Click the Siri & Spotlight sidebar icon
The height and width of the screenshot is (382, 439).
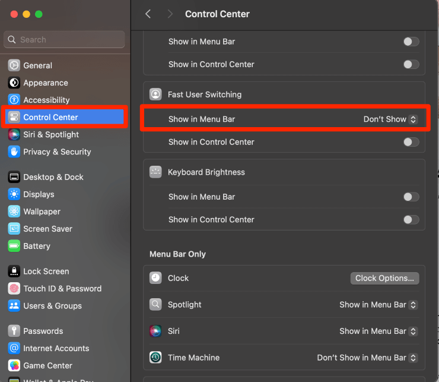click(14, 135)
